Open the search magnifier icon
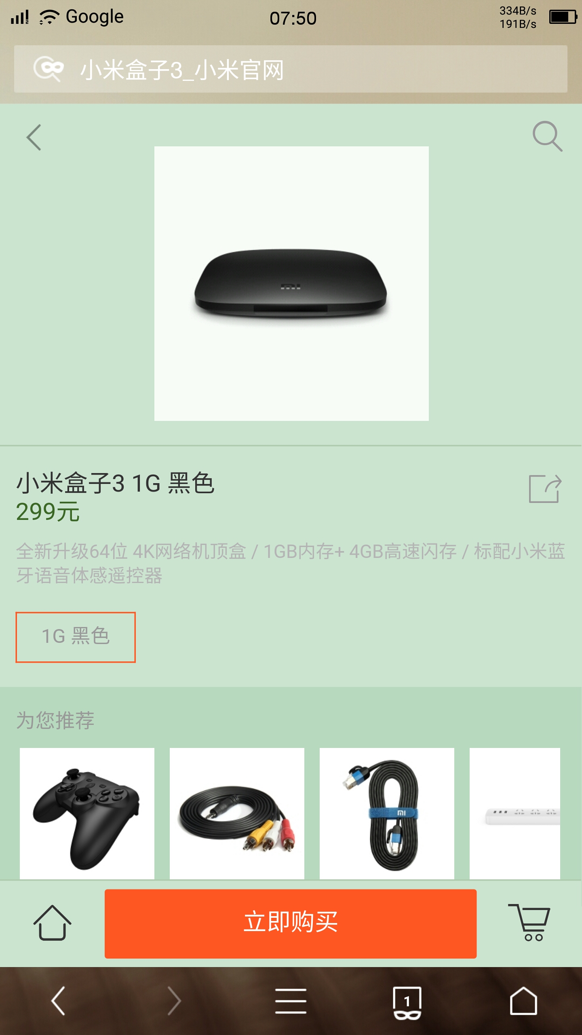582x1035 pixels. coord(548,136)
